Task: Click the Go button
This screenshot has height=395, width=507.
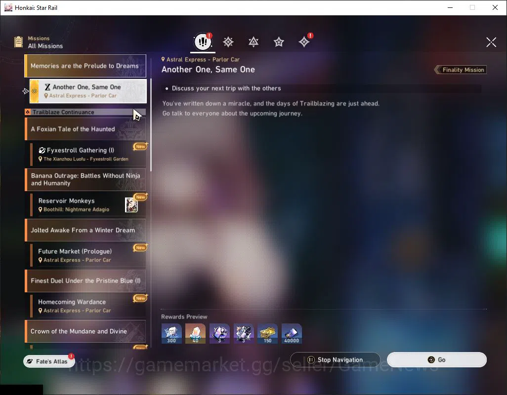Action: (x=436, y=360)
